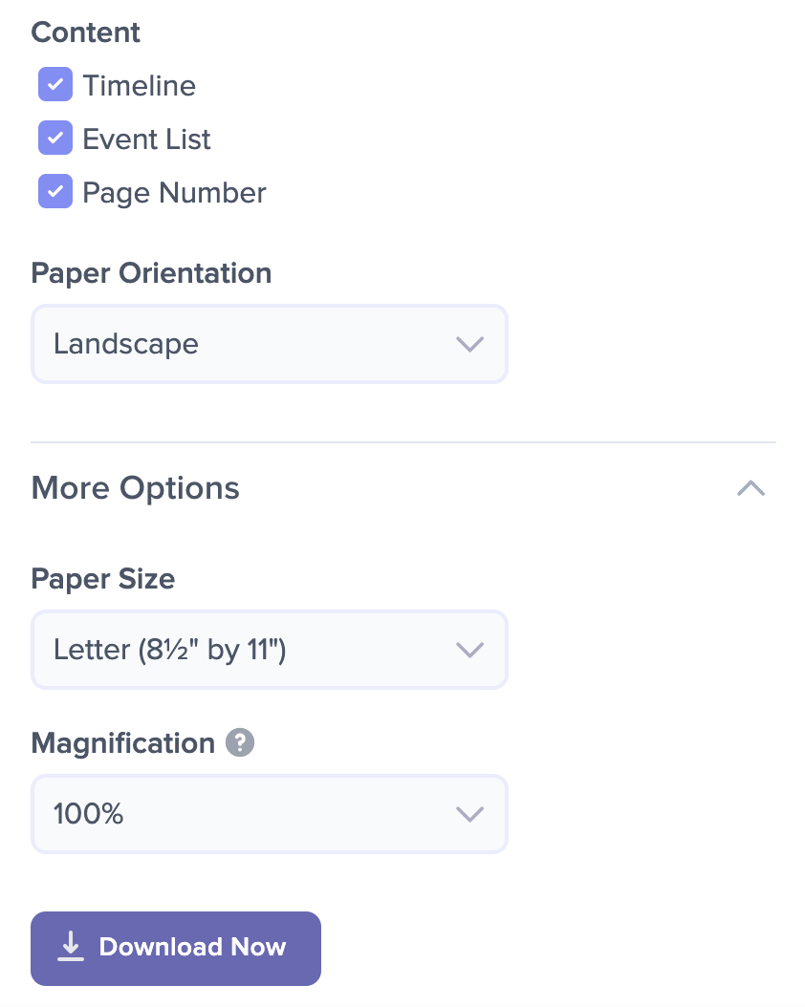
Task: Open the Paper Size Letter dropdown
Action: click(270, 650)
